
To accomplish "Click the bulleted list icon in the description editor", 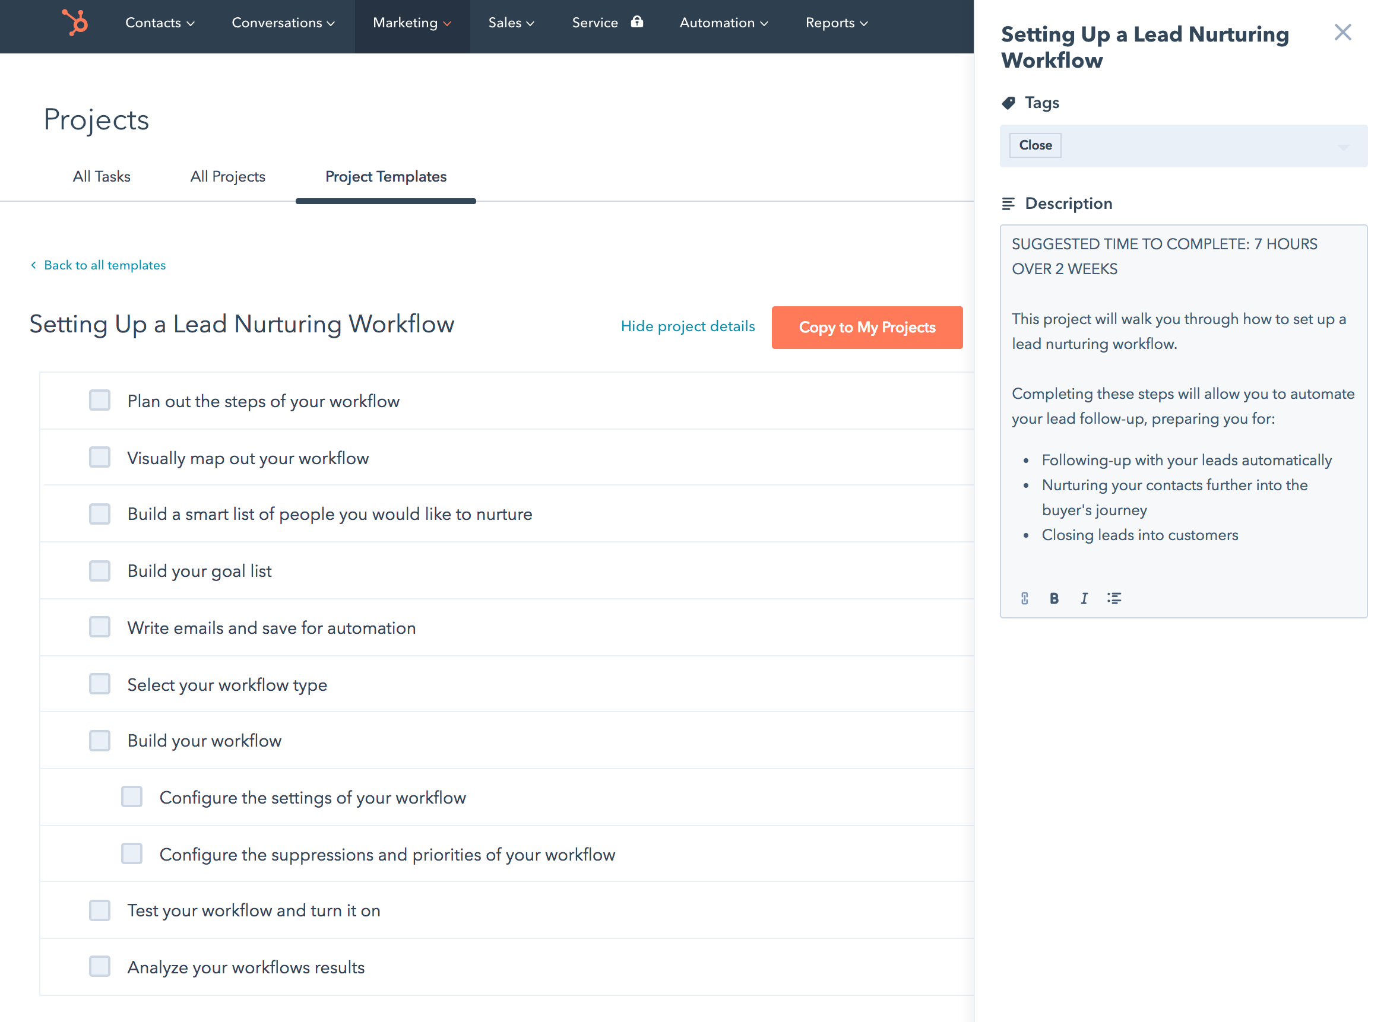I will click(1114, 598).
